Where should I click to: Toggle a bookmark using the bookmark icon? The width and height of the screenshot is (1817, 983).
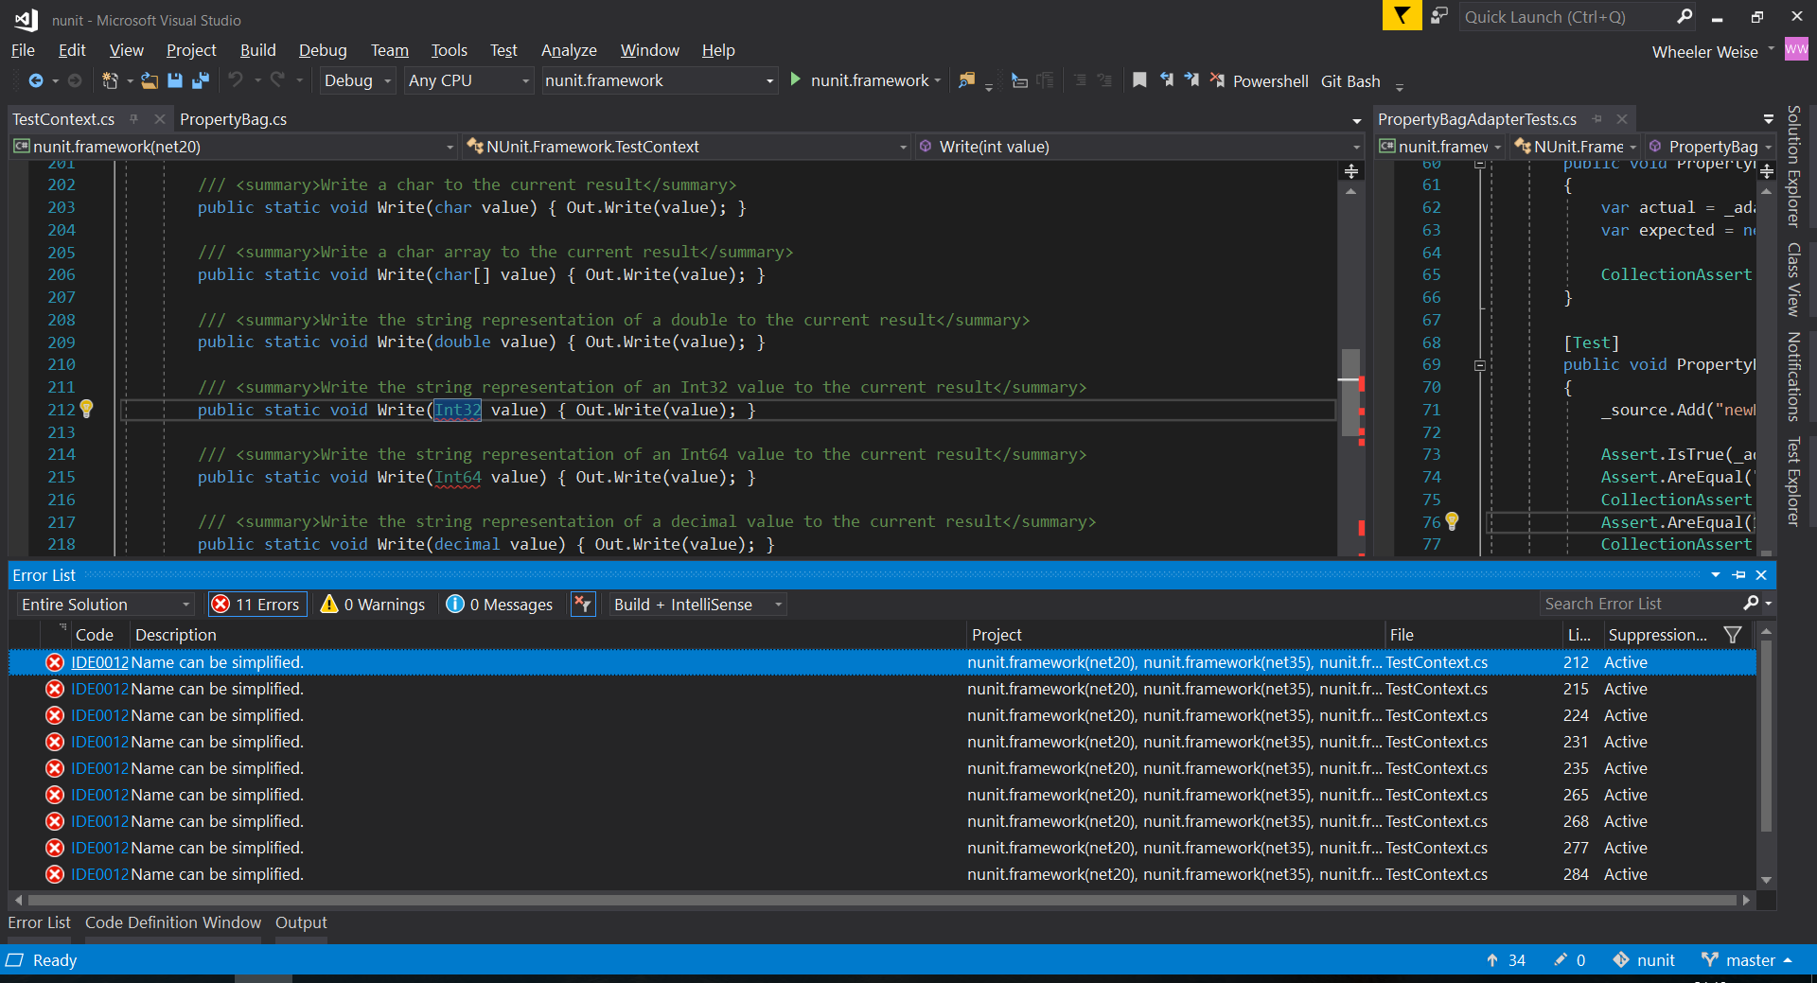[1140, 81]
